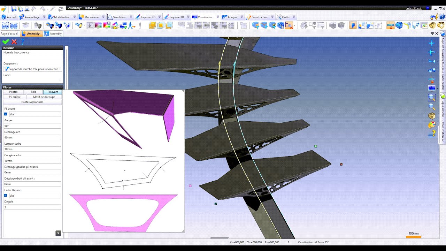Viewport: 446px width, 251px height.
Task: Select the Pilotes sub-tab
Action: [x=13, y=92]
